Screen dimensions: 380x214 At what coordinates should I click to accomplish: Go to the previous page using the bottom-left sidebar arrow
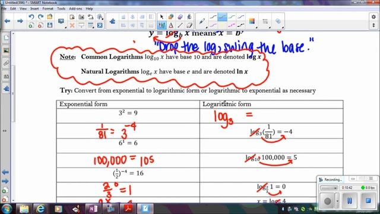[x=5, y=172]
